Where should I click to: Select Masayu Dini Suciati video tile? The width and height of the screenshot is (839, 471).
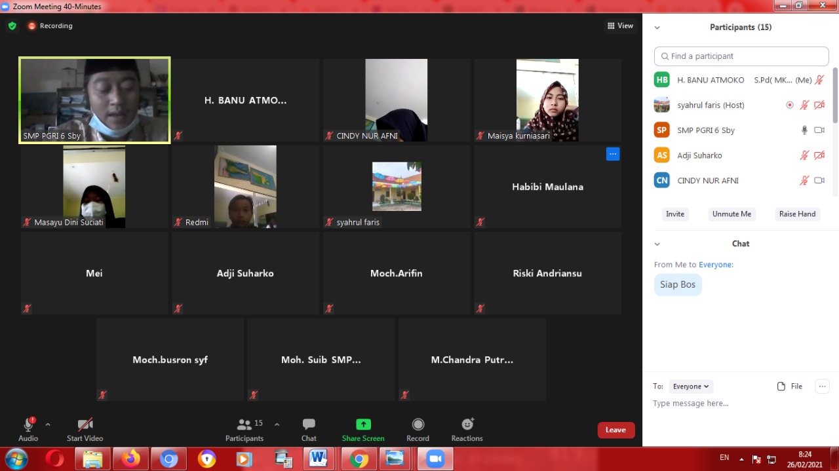[94, 187]
